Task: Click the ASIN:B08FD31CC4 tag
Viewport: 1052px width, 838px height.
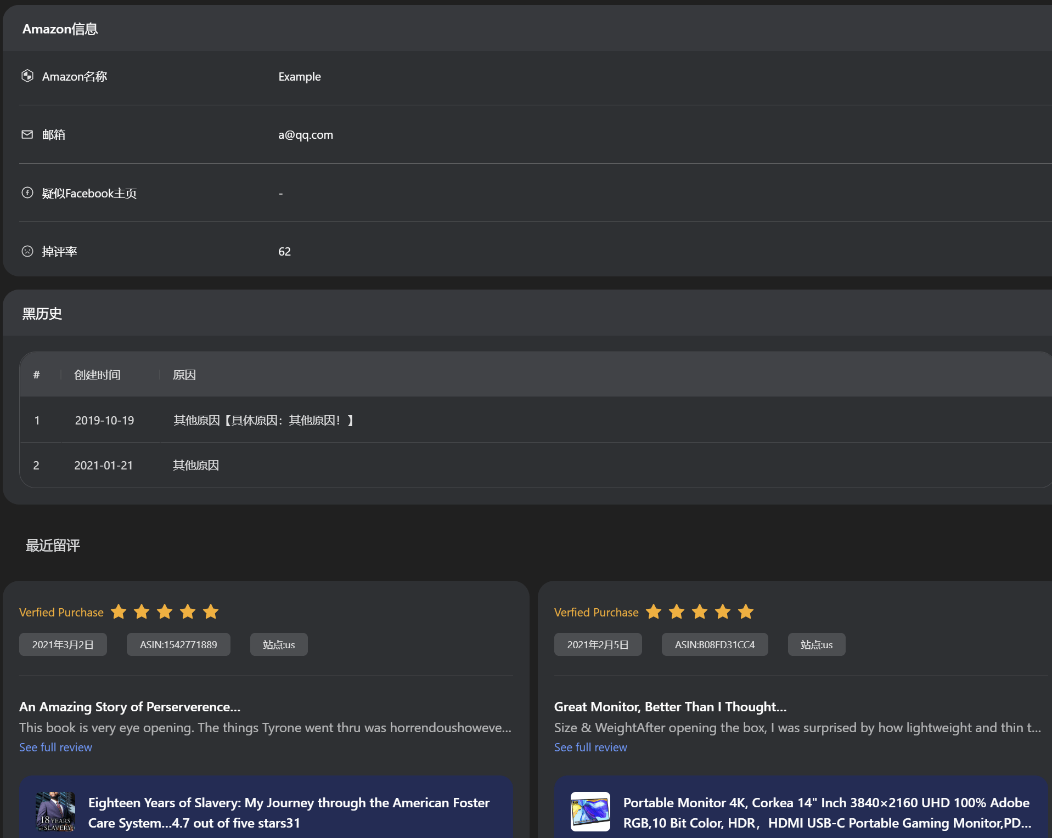Action: tap(715, 644)
